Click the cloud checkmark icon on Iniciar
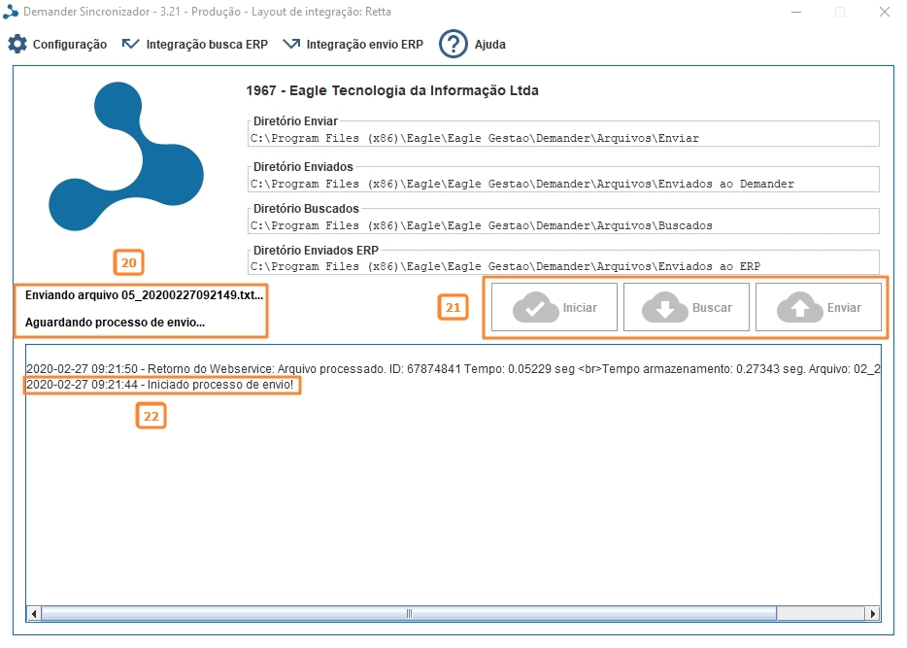 (x=536, y=307)
